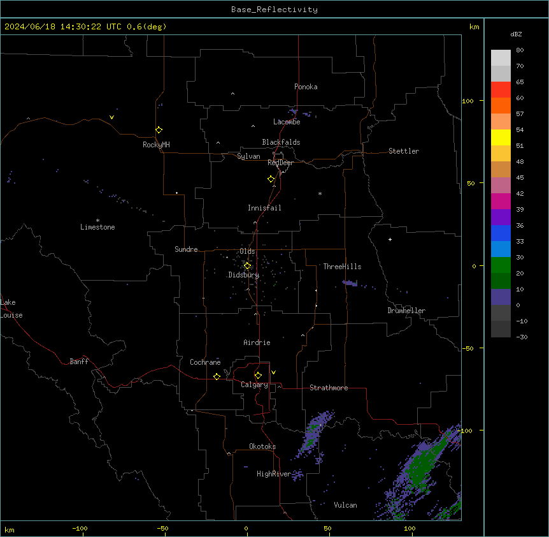Viewport: 549px width, 537px height.
Task: Select the Lake Louise label
Action: click(11, 309)
